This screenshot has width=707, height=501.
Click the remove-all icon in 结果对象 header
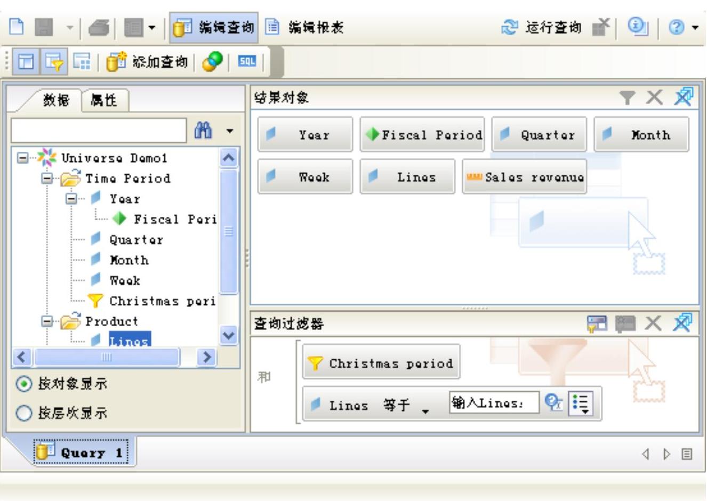pos(684,97)
